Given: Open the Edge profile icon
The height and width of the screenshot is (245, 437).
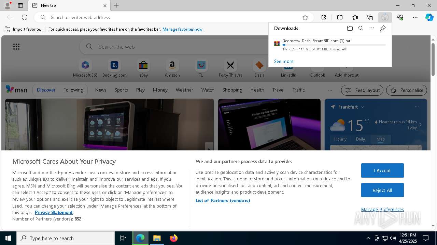Looking at the screenshot, I should click(x=7, y=5).
